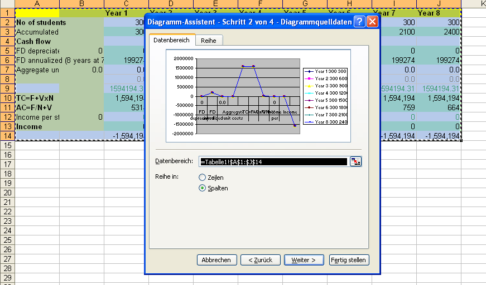The image size is (486, 285).
Task: Click the 'Aggregate un' cell in row 7
Action: (x=37, y=70)
